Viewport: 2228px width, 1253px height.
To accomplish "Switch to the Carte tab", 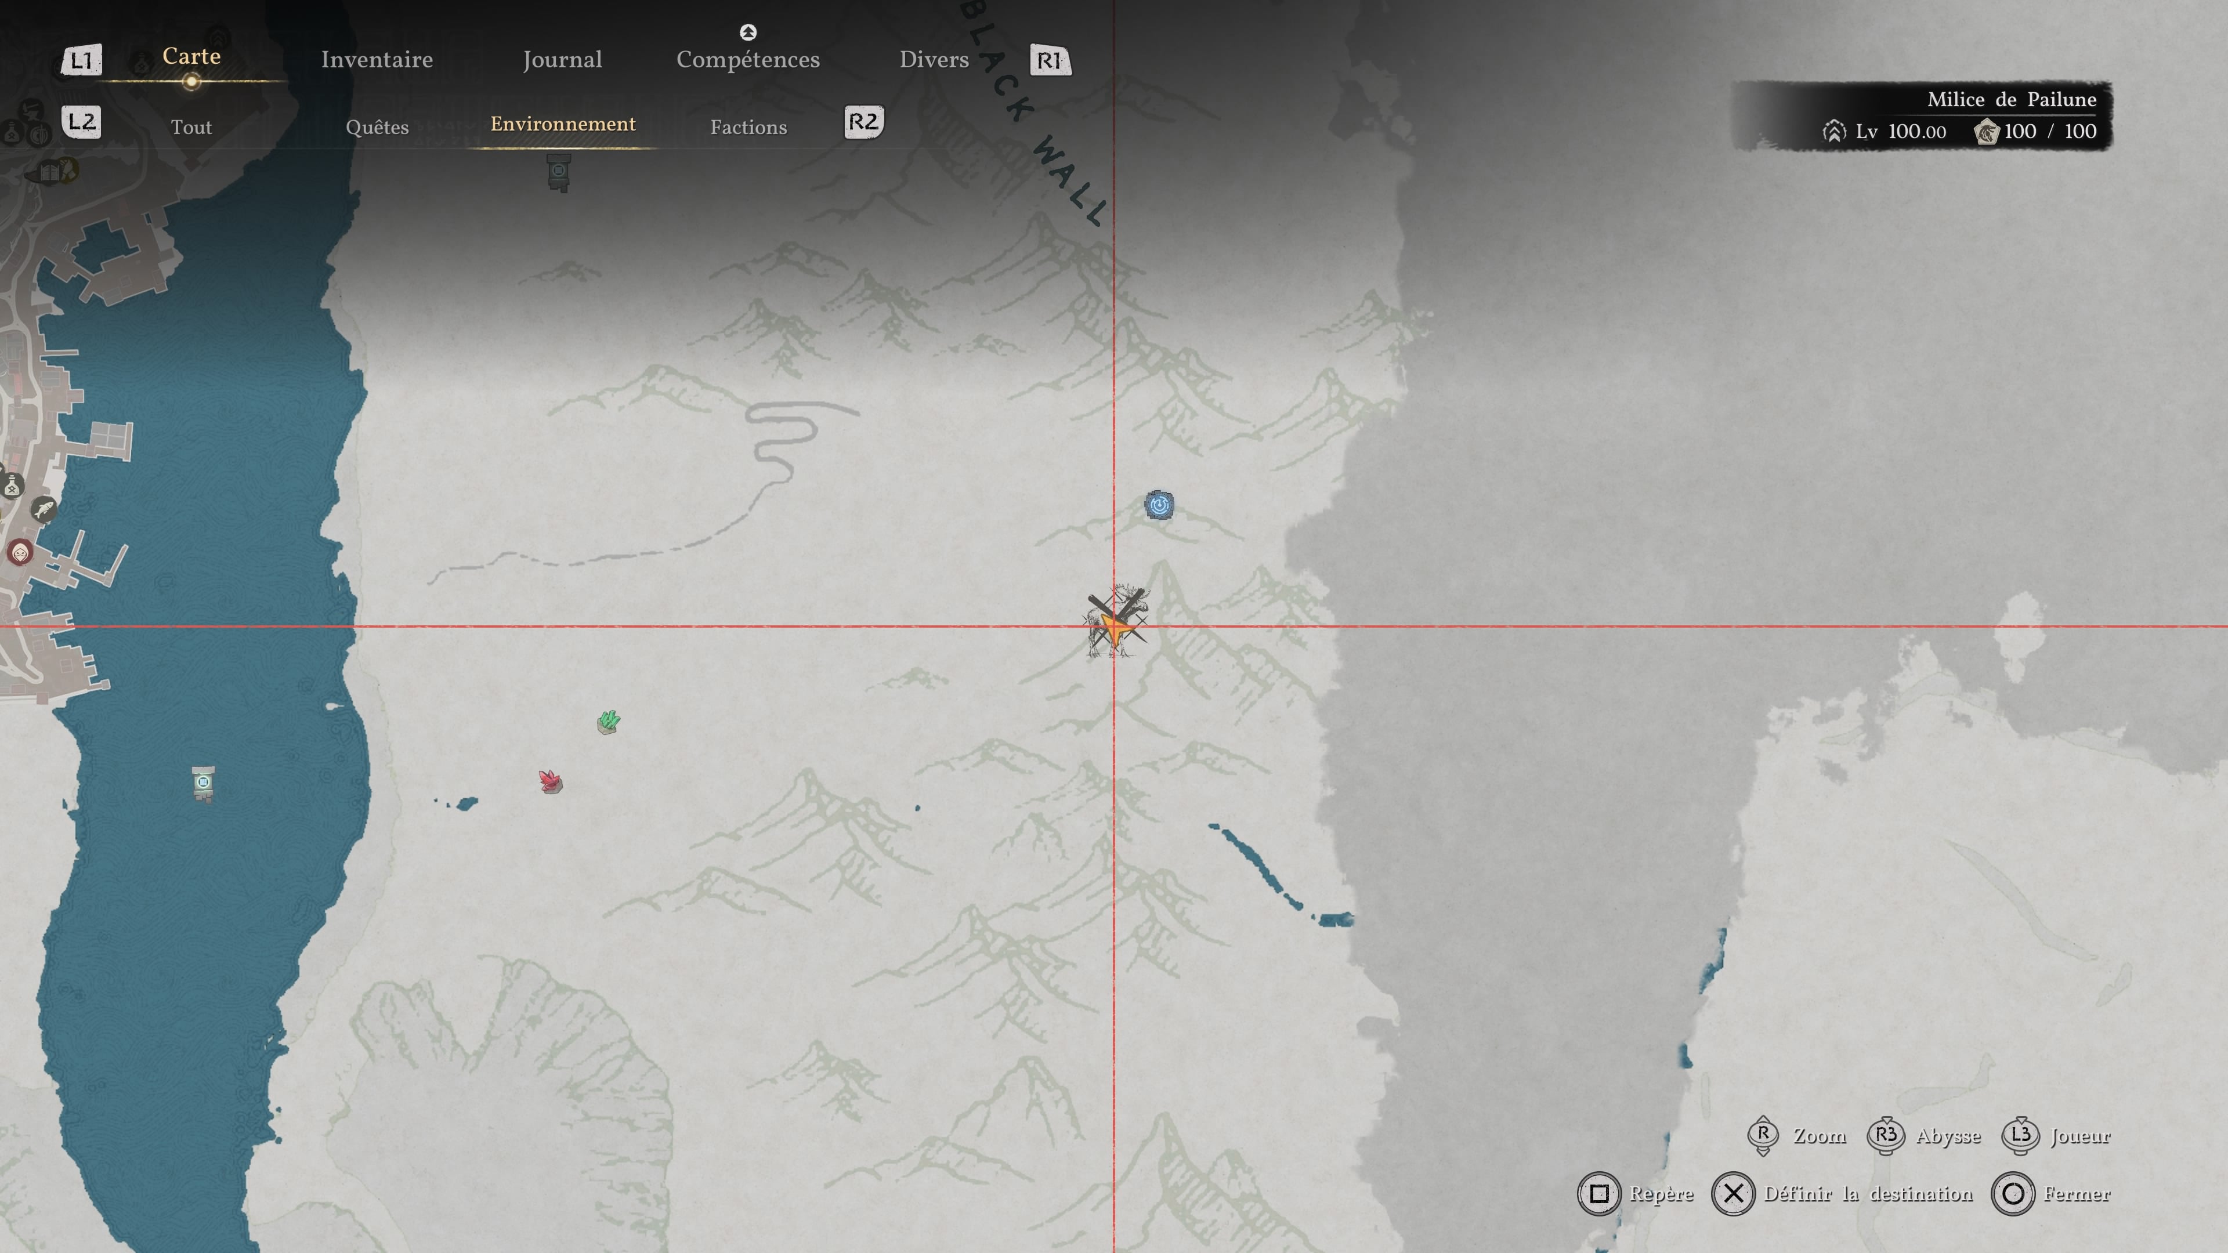I will tap(191, 57).
